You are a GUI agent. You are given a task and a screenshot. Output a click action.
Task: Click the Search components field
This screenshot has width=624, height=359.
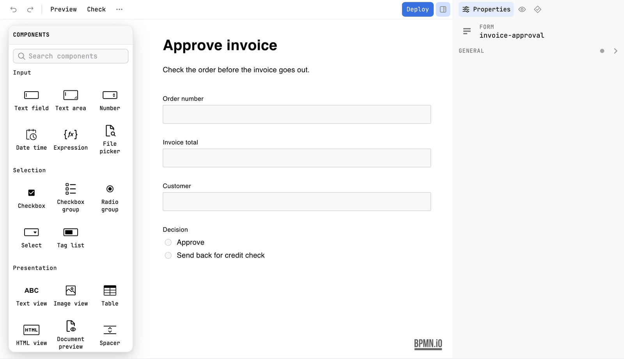tap(71, 56)
